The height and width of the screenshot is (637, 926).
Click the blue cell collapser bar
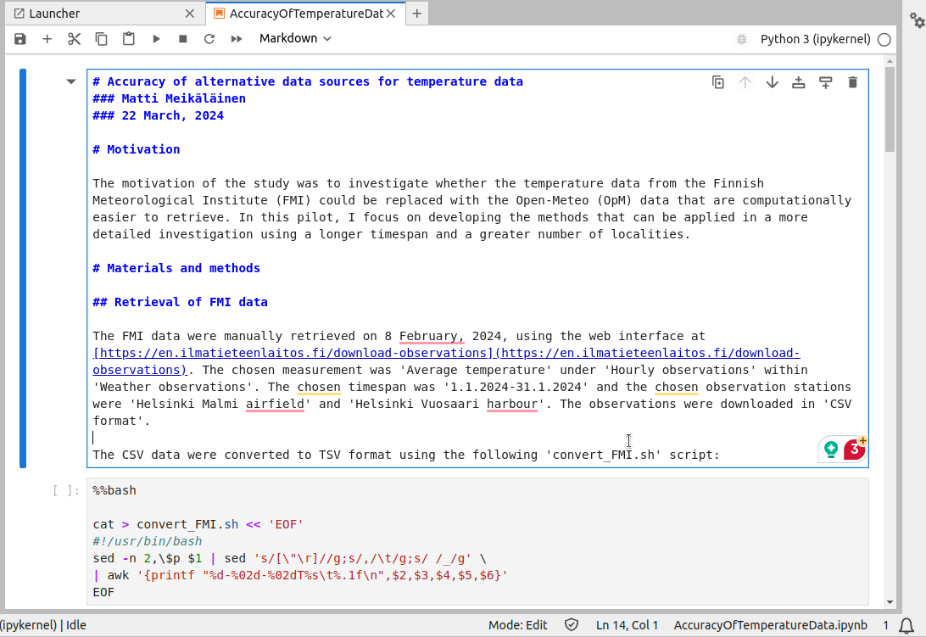22,268
